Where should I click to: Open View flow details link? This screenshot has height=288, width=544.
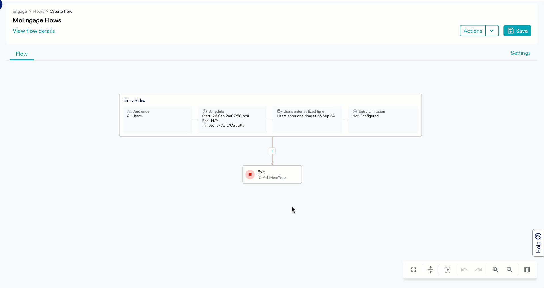34,31
